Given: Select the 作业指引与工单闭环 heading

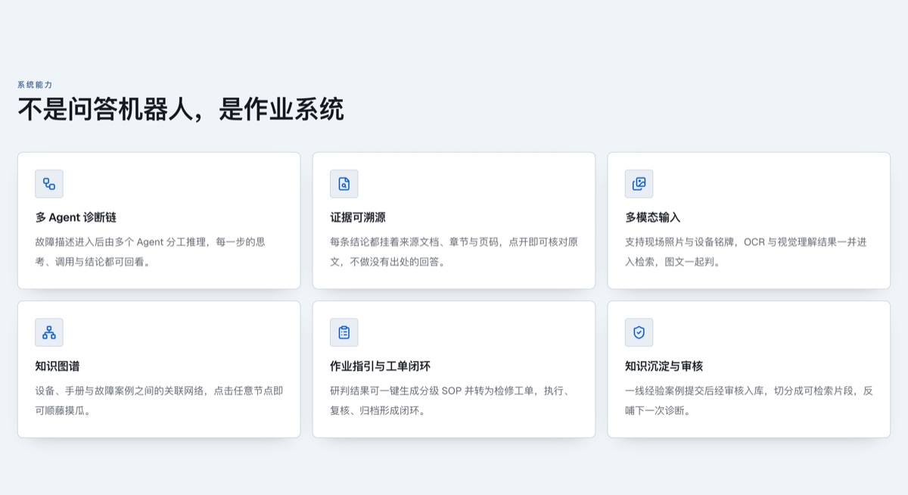Looking at the screenshot, I should click(380, 366).
